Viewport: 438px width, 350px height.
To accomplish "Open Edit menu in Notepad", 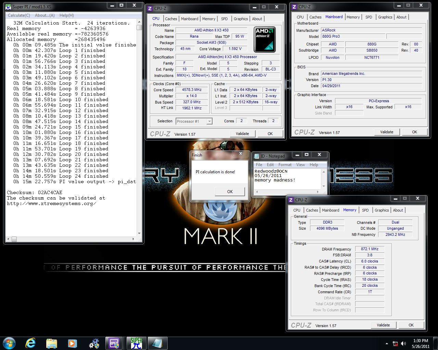I will tap(270, 165).
